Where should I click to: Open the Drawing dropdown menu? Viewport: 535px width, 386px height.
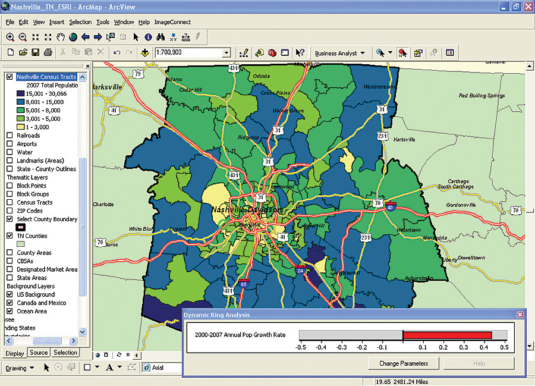tap(20, 368)
